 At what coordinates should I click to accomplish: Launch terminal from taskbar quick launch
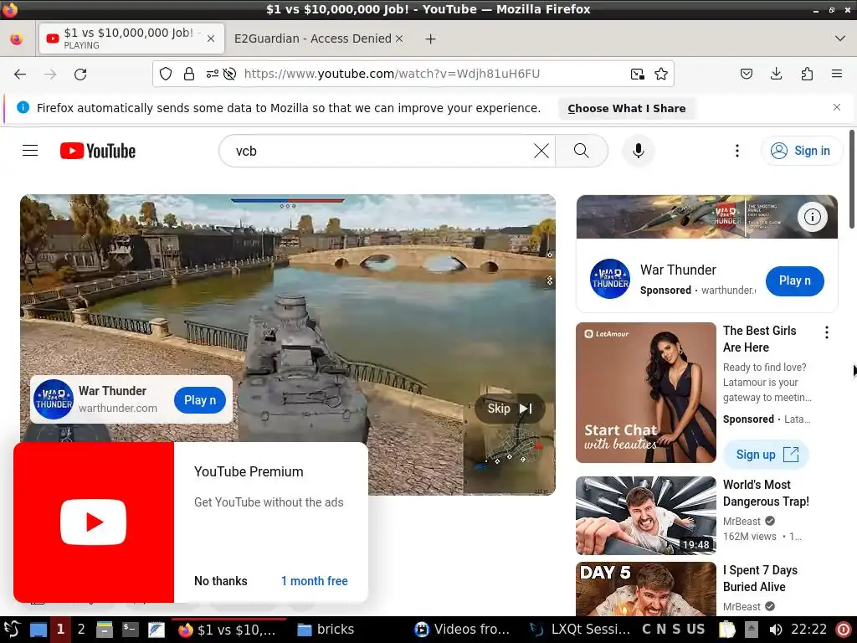130,630
